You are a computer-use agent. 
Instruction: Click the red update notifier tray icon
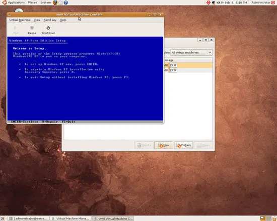tap(209, 3)
